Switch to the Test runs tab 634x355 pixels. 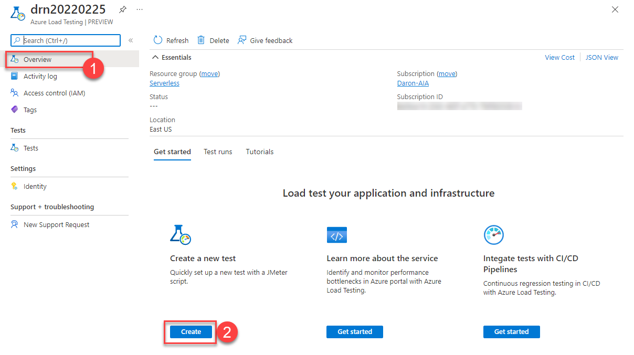pyautogui.click(x=218, y=152)
